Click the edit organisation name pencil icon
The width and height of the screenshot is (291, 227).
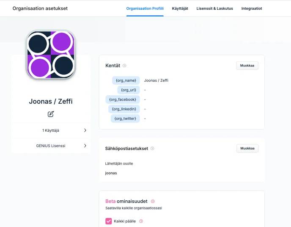(51, 114)
